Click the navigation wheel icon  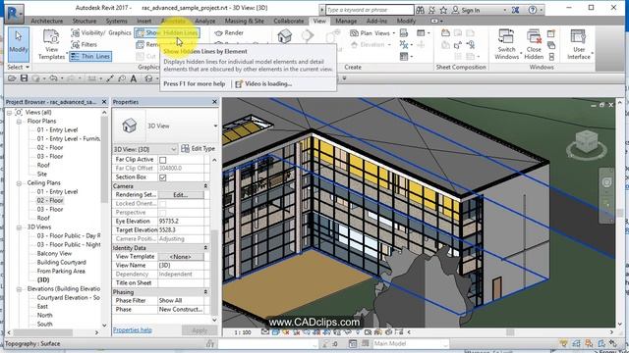(606, 182)
